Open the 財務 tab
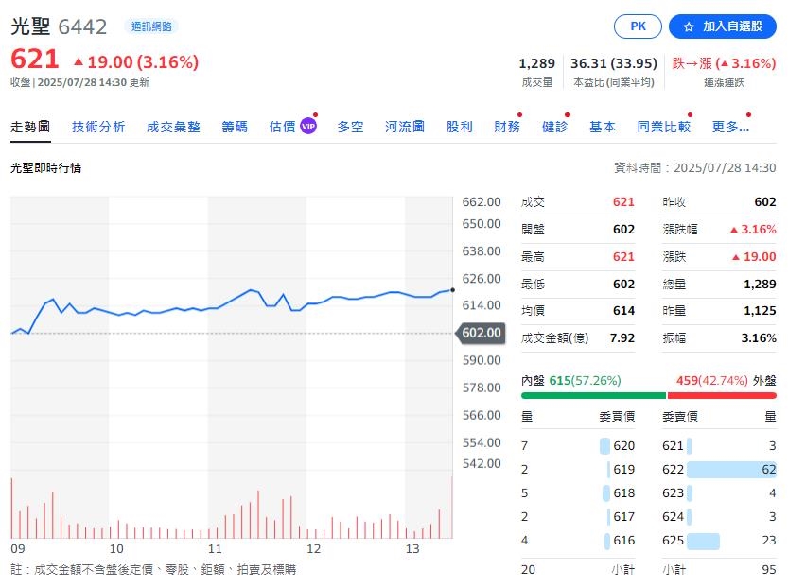 pyautogui.click(x=507, y=127)
